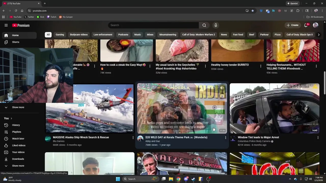Open Shorts in the sidebar
The height and width of the screenshot is (183, 326).
pyautogui.click(x=19, y=42)
